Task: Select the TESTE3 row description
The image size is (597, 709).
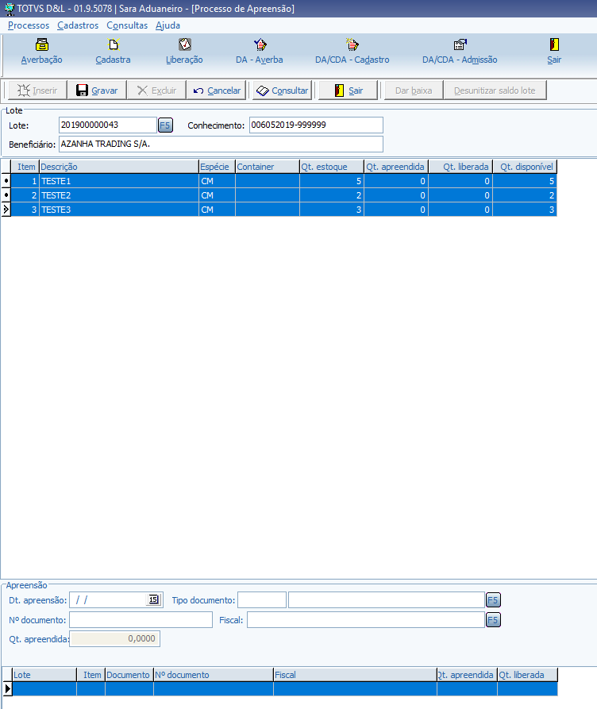Action: point(119,210)
